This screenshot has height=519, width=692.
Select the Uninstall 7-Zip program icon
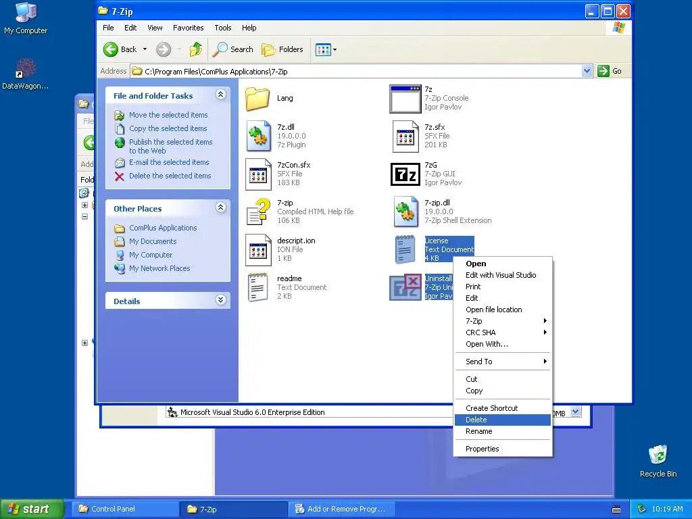pos(405,287)
